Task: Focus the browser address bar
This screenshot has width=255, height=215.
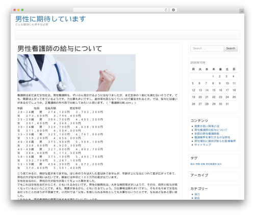Action: 121,10
